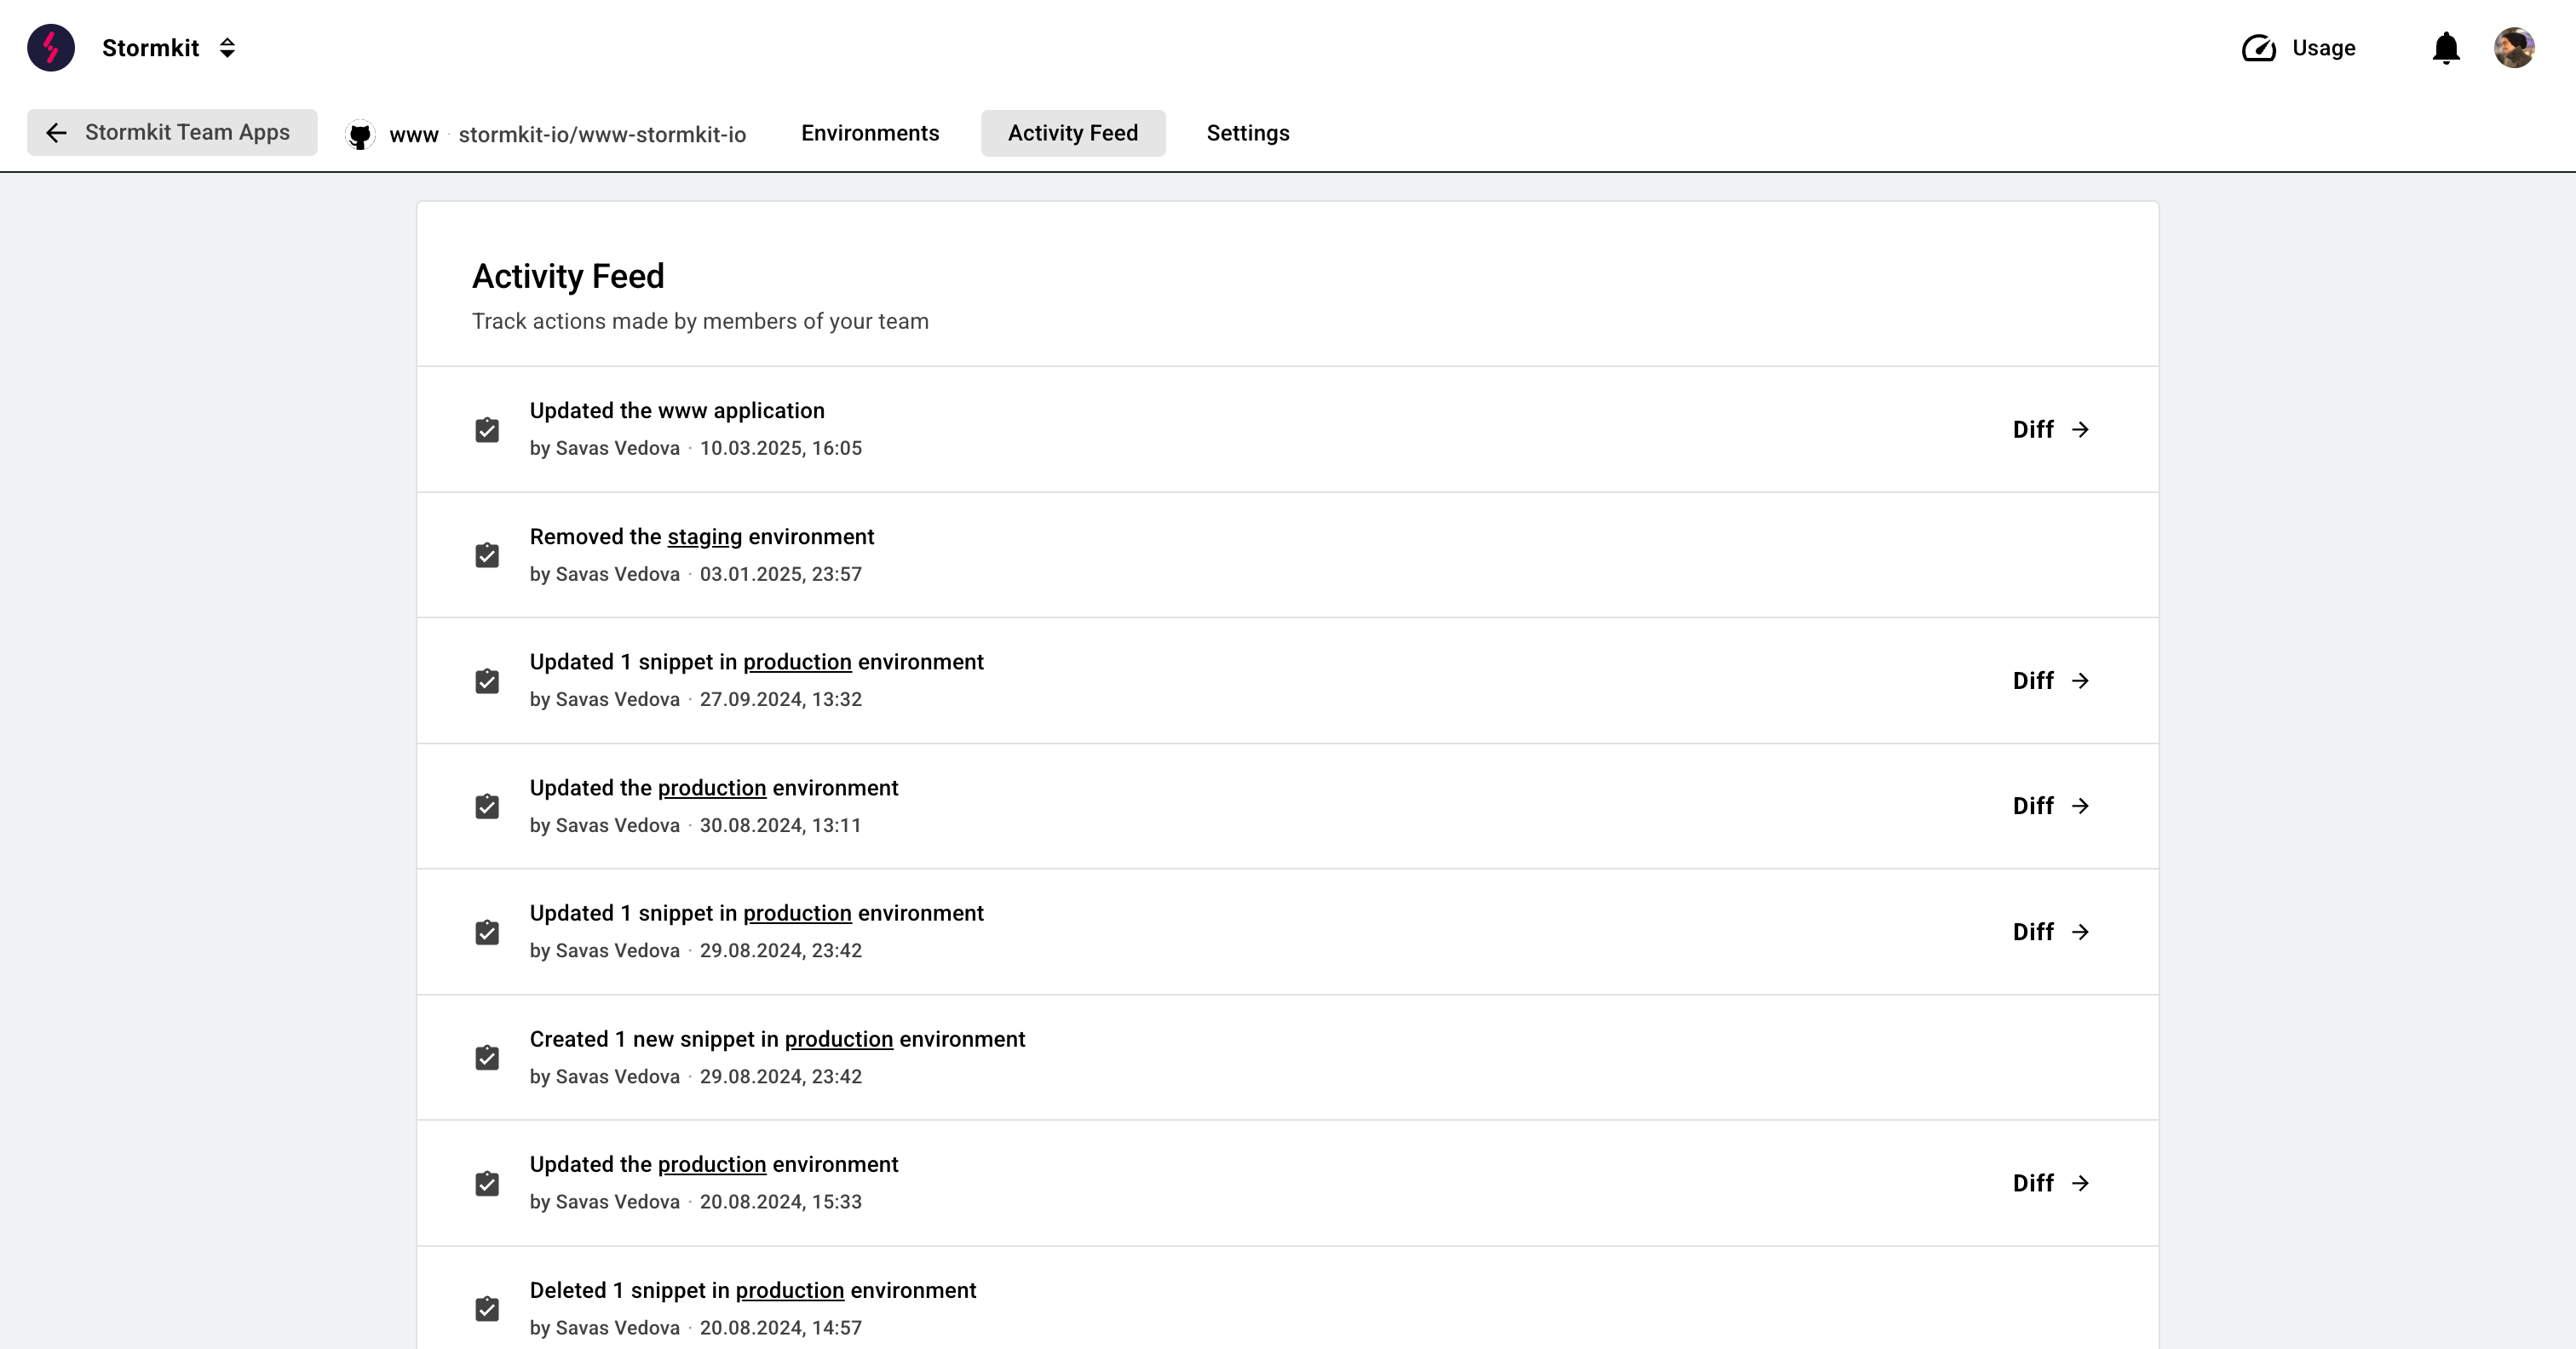This screenshot has width=2576, height=1349.
Task: Open the staging link in Removed entry
Action: pos(705,537)
